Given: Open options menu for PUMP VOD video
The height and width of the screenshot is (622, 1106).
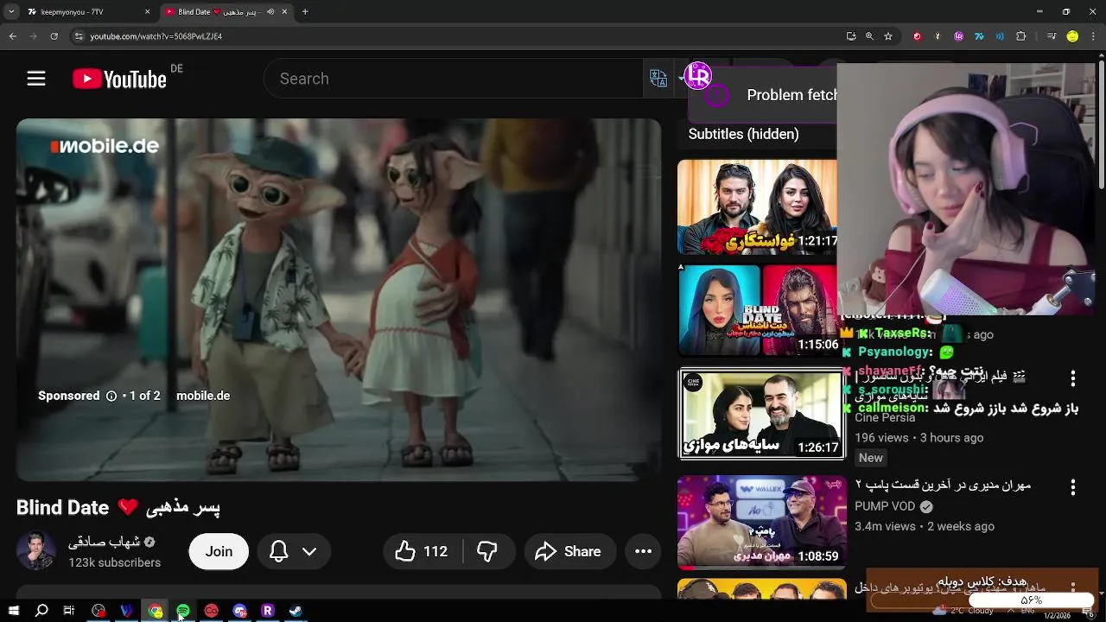Looking at the screenshot, I should [1073, 487].
